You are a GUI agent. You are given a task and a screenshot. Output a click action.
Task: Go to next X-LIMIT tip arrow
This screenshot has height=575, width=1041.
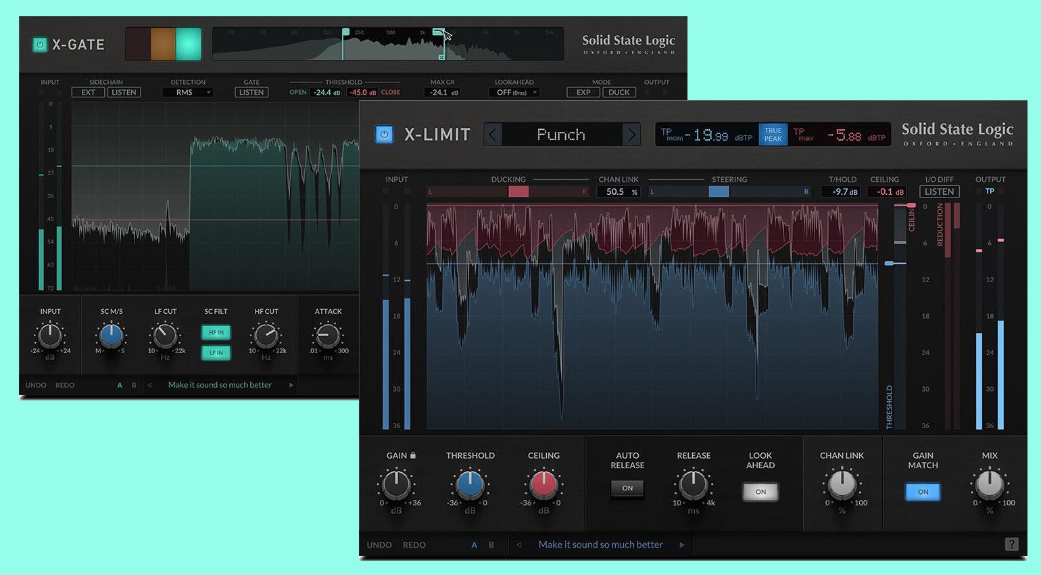pos(682,545)
